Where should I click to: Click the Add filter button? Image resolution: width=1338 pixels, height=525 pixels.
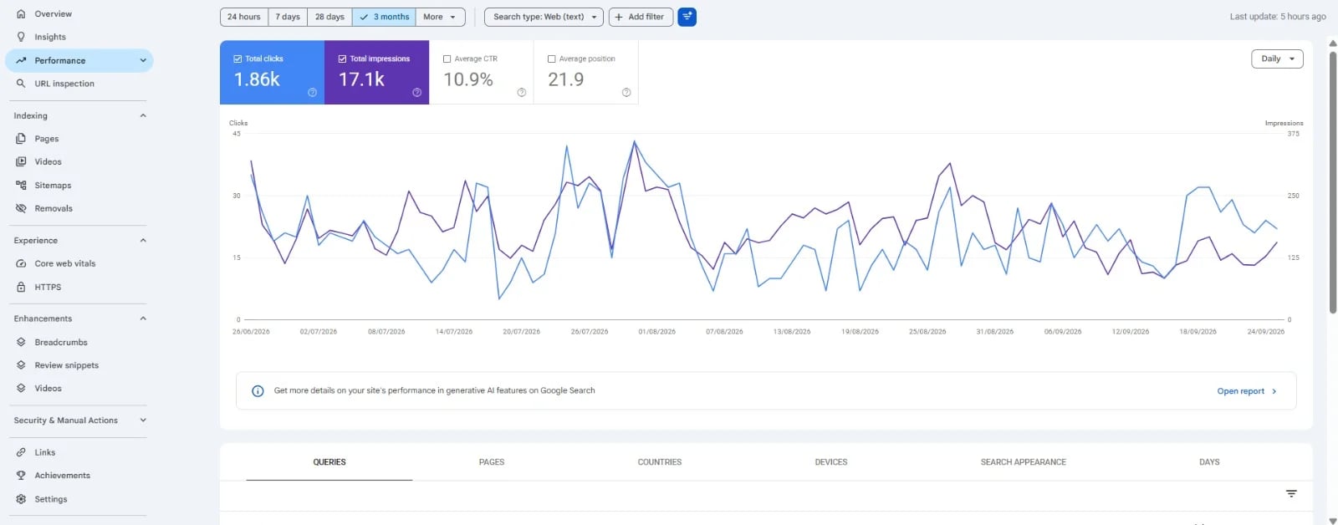click(641, 17)
